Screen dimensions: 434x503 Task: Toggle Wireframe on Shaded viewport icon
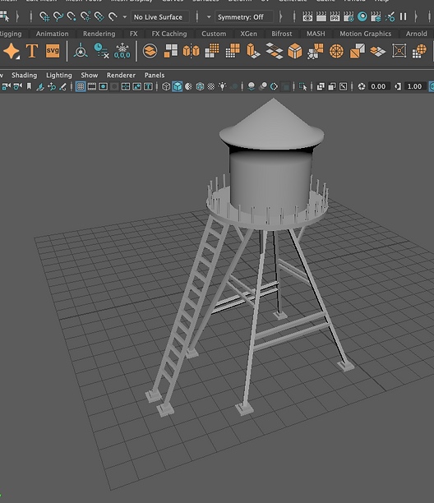point(200,86)
